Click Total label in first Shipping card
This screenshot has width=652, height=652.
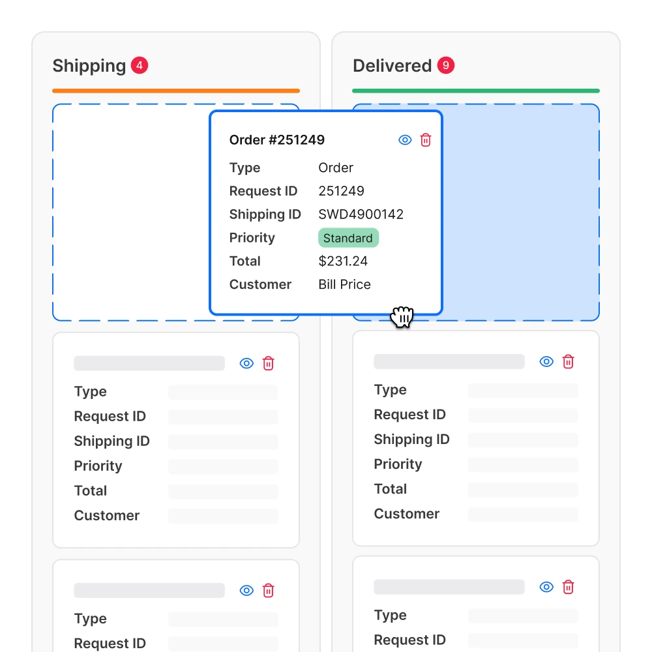pos(90,491)
